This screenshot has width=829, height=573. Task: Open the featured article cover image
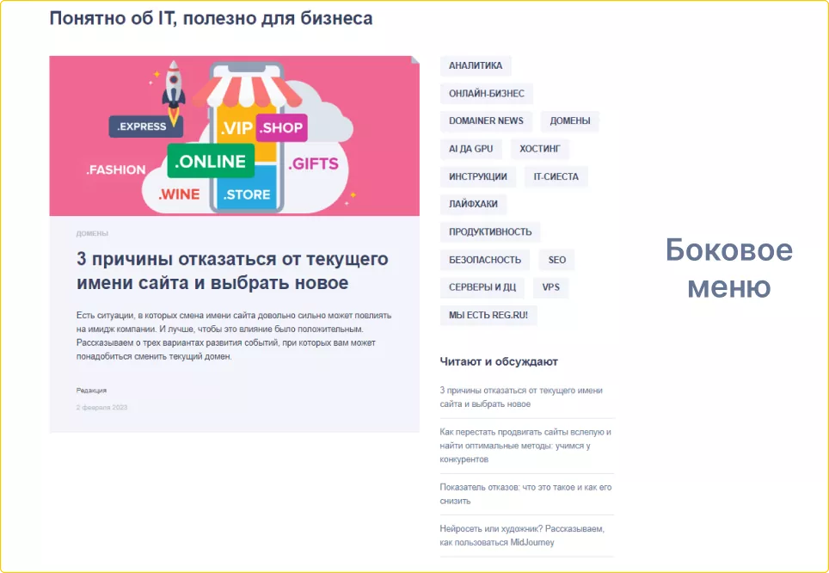tap(234, 136)
